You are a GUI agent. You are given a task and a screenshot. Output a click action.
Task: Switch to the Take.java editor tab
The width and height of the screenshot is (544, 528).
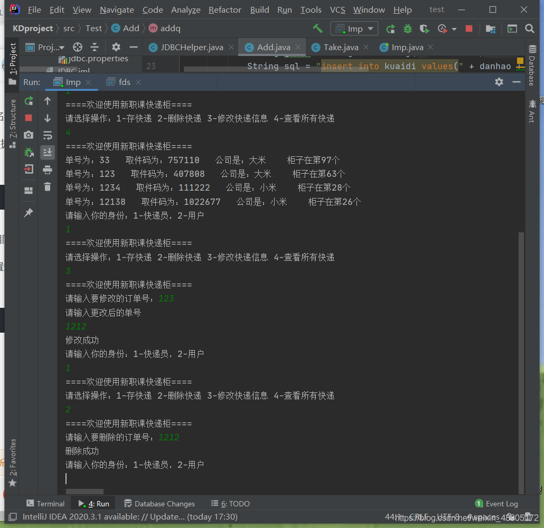coord(340,47)
